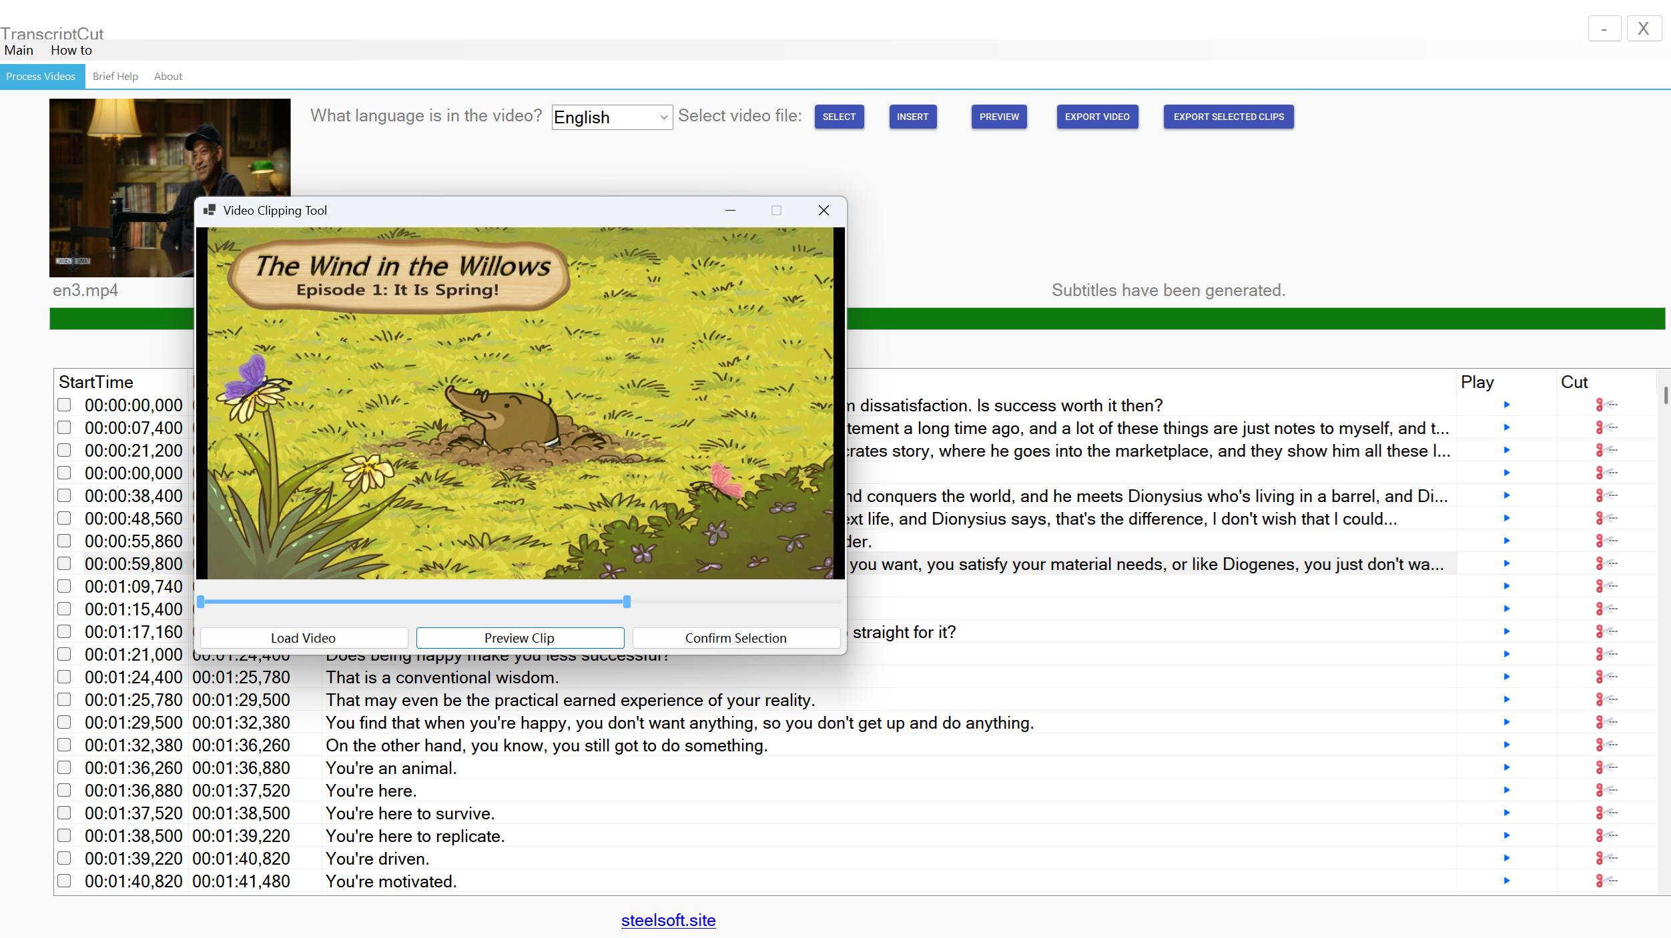Image resolution: width=1671 pixels, height=938 pixels.
Task: Tick the checkbox for row 00:00:38,400
Action: [x=64, y=495]
